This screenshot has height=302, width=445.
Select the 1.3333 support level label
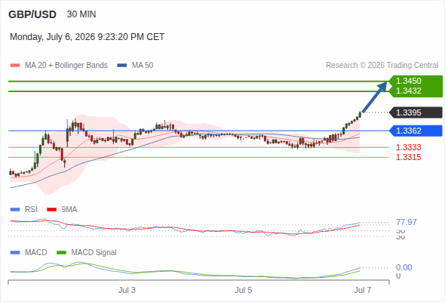408,147
